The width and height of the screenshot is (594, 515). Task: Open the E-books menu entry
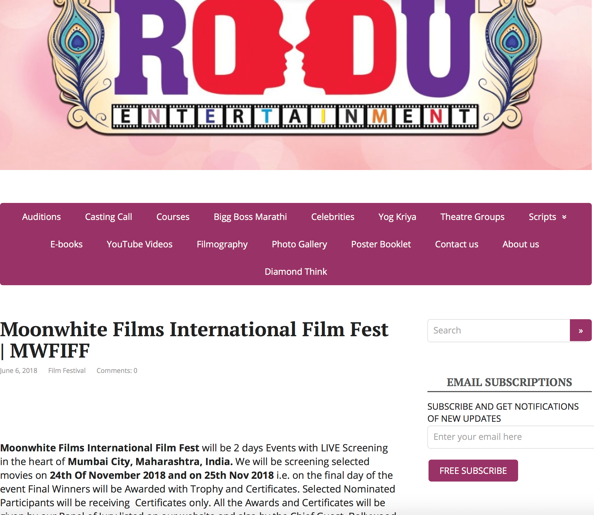pyautogui.click(x=66, y=244)
